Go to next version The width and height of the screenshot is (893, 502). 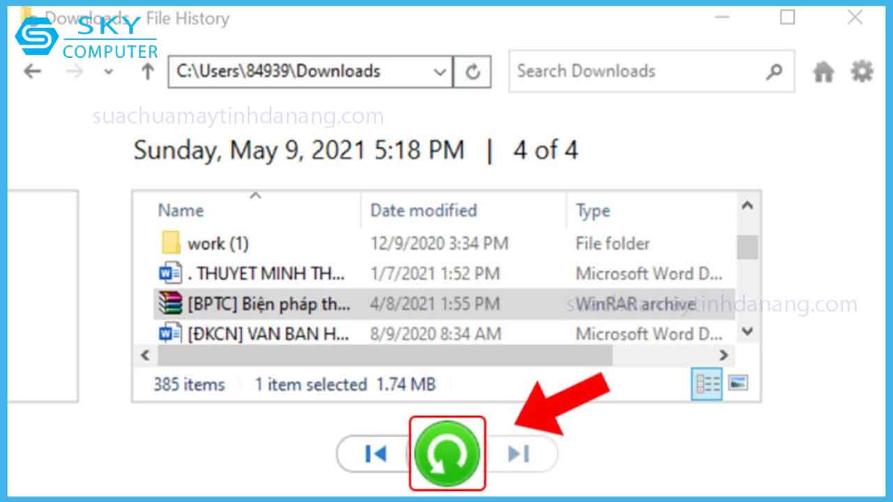518,454
